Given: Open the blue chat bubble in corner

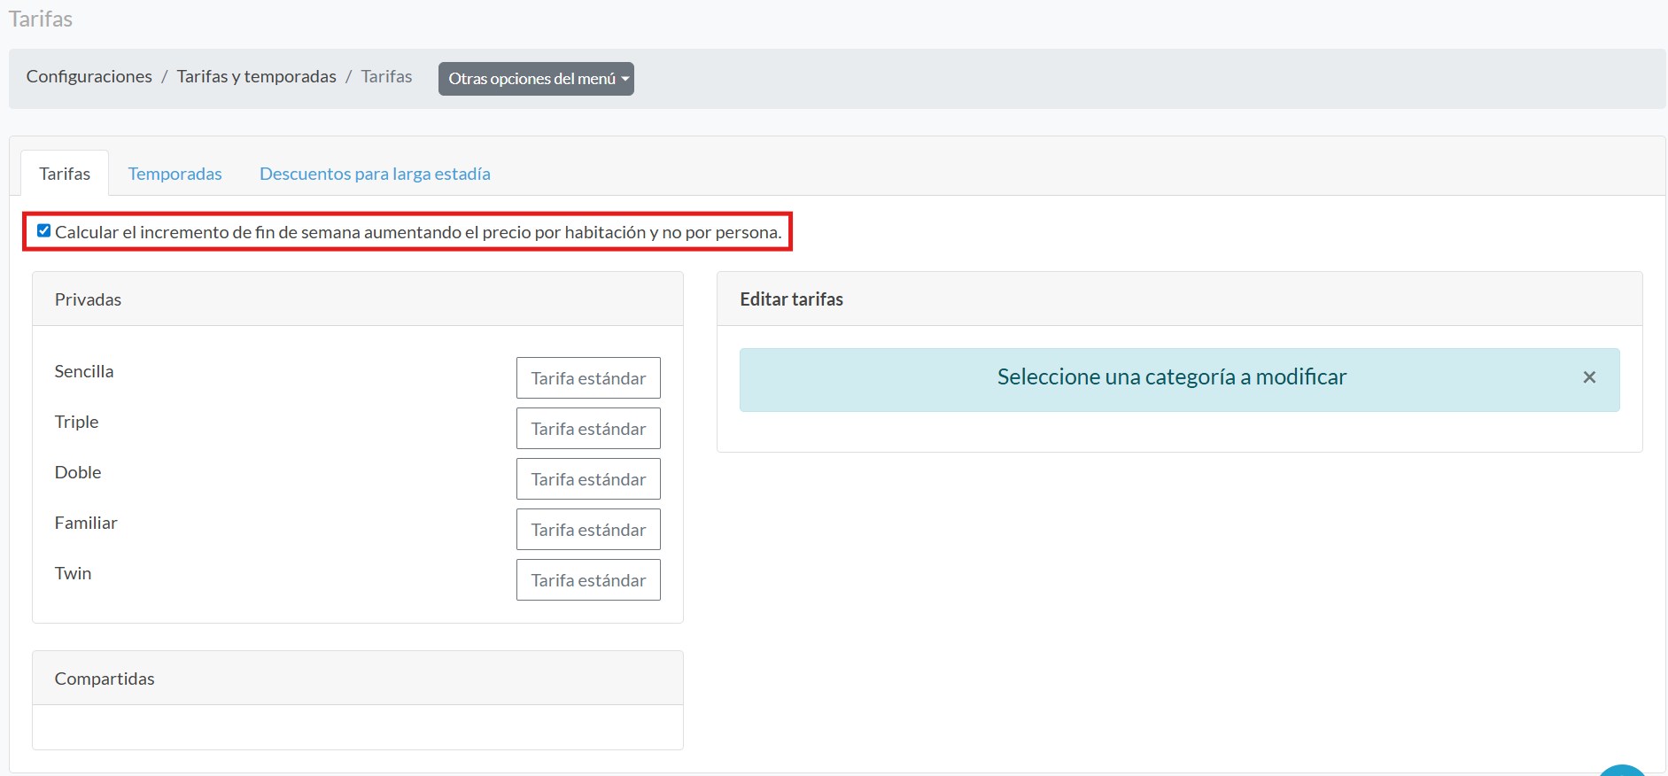Looking at the screenshot, I should (x=1623, y=770).
